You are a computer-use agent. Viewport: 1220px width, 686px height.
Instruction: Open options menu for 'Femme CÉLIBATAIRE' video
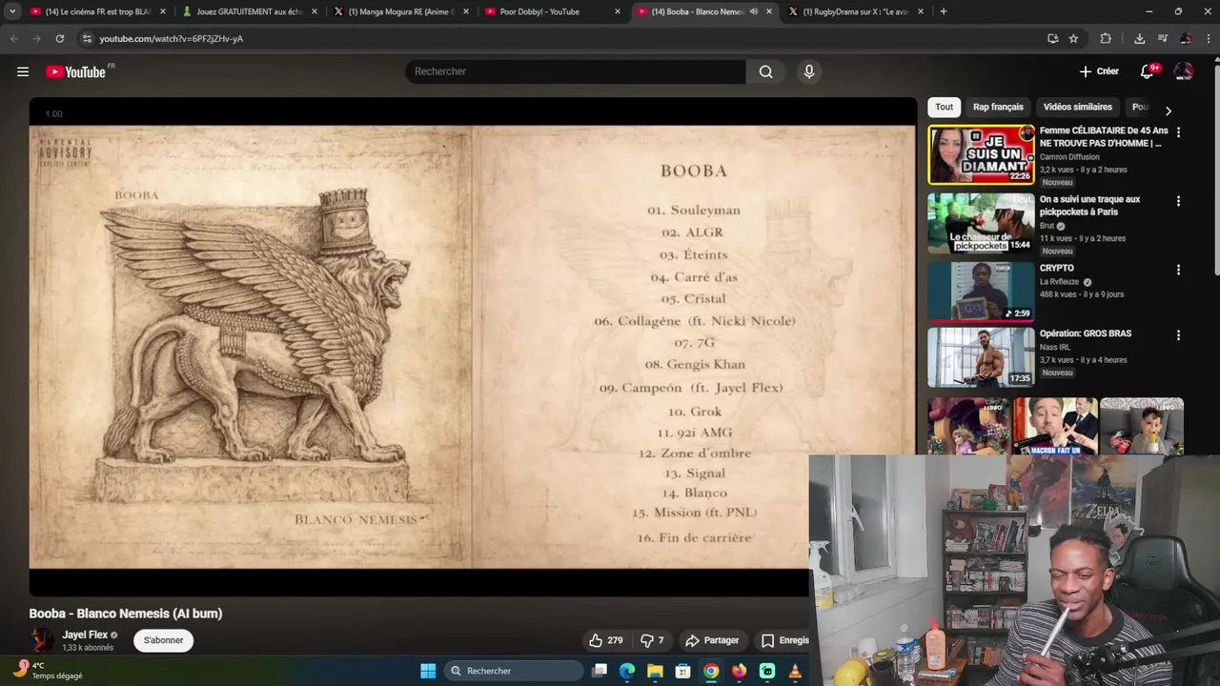coord(1178,132)
